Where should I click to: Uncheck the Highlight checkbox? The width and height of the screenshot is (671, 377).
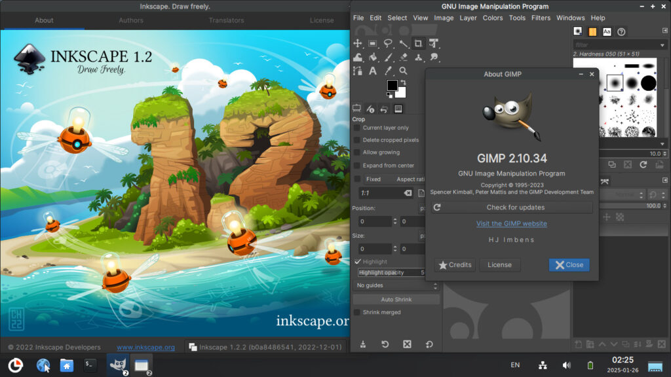(357, 262)
